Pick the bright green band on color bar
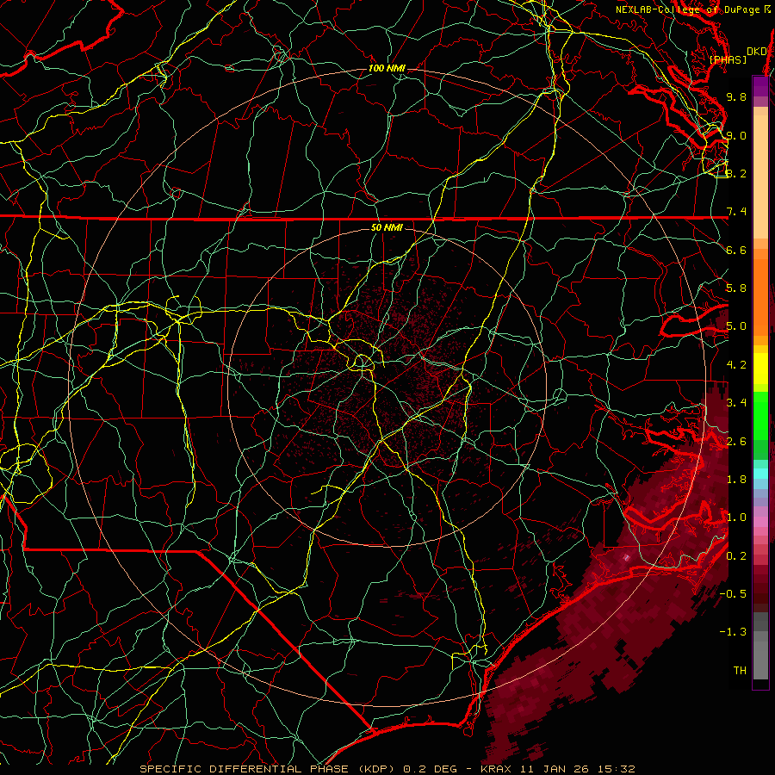The image size is (775, 775). click(760, 415)
